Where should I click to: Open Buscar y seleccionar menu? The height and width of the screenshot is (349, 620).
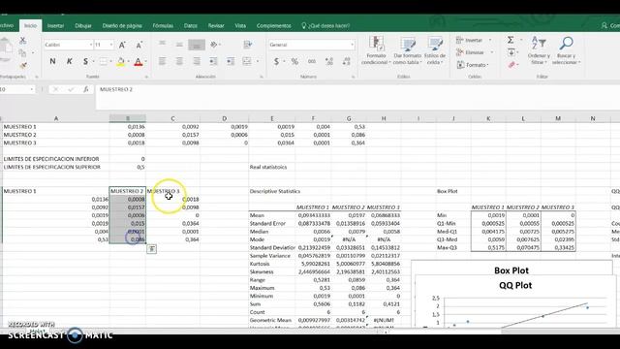click(566, 50)
